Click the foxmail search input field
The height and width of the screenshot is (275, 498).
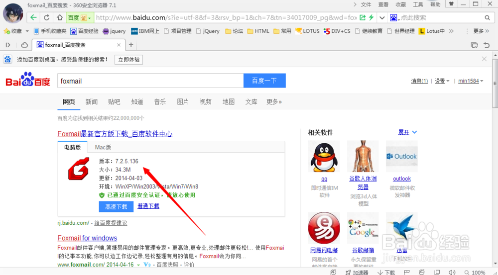pos(150,81)
